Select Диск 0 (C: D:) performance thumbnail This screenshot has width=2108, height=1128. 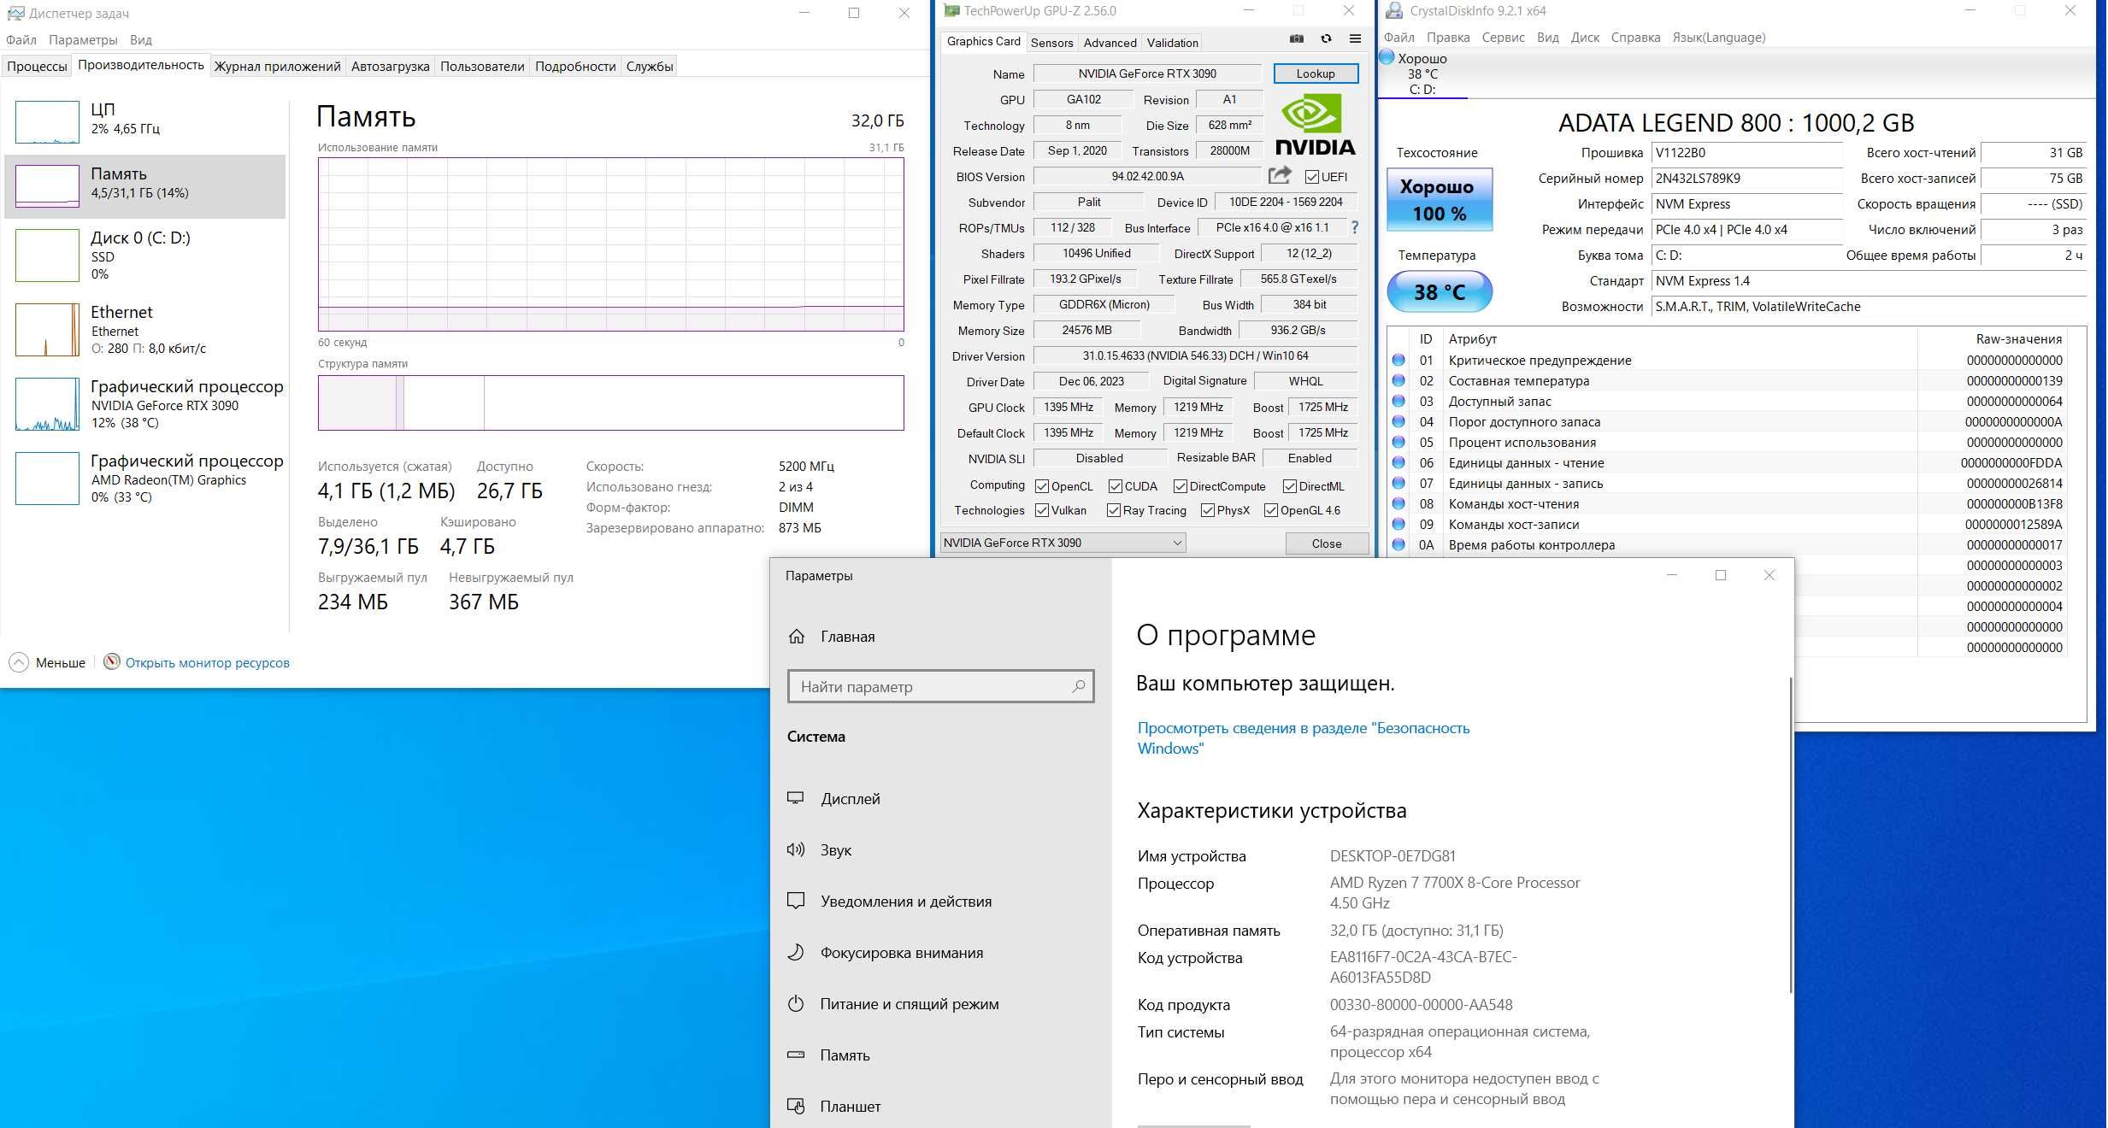click(x=47, y=255)
